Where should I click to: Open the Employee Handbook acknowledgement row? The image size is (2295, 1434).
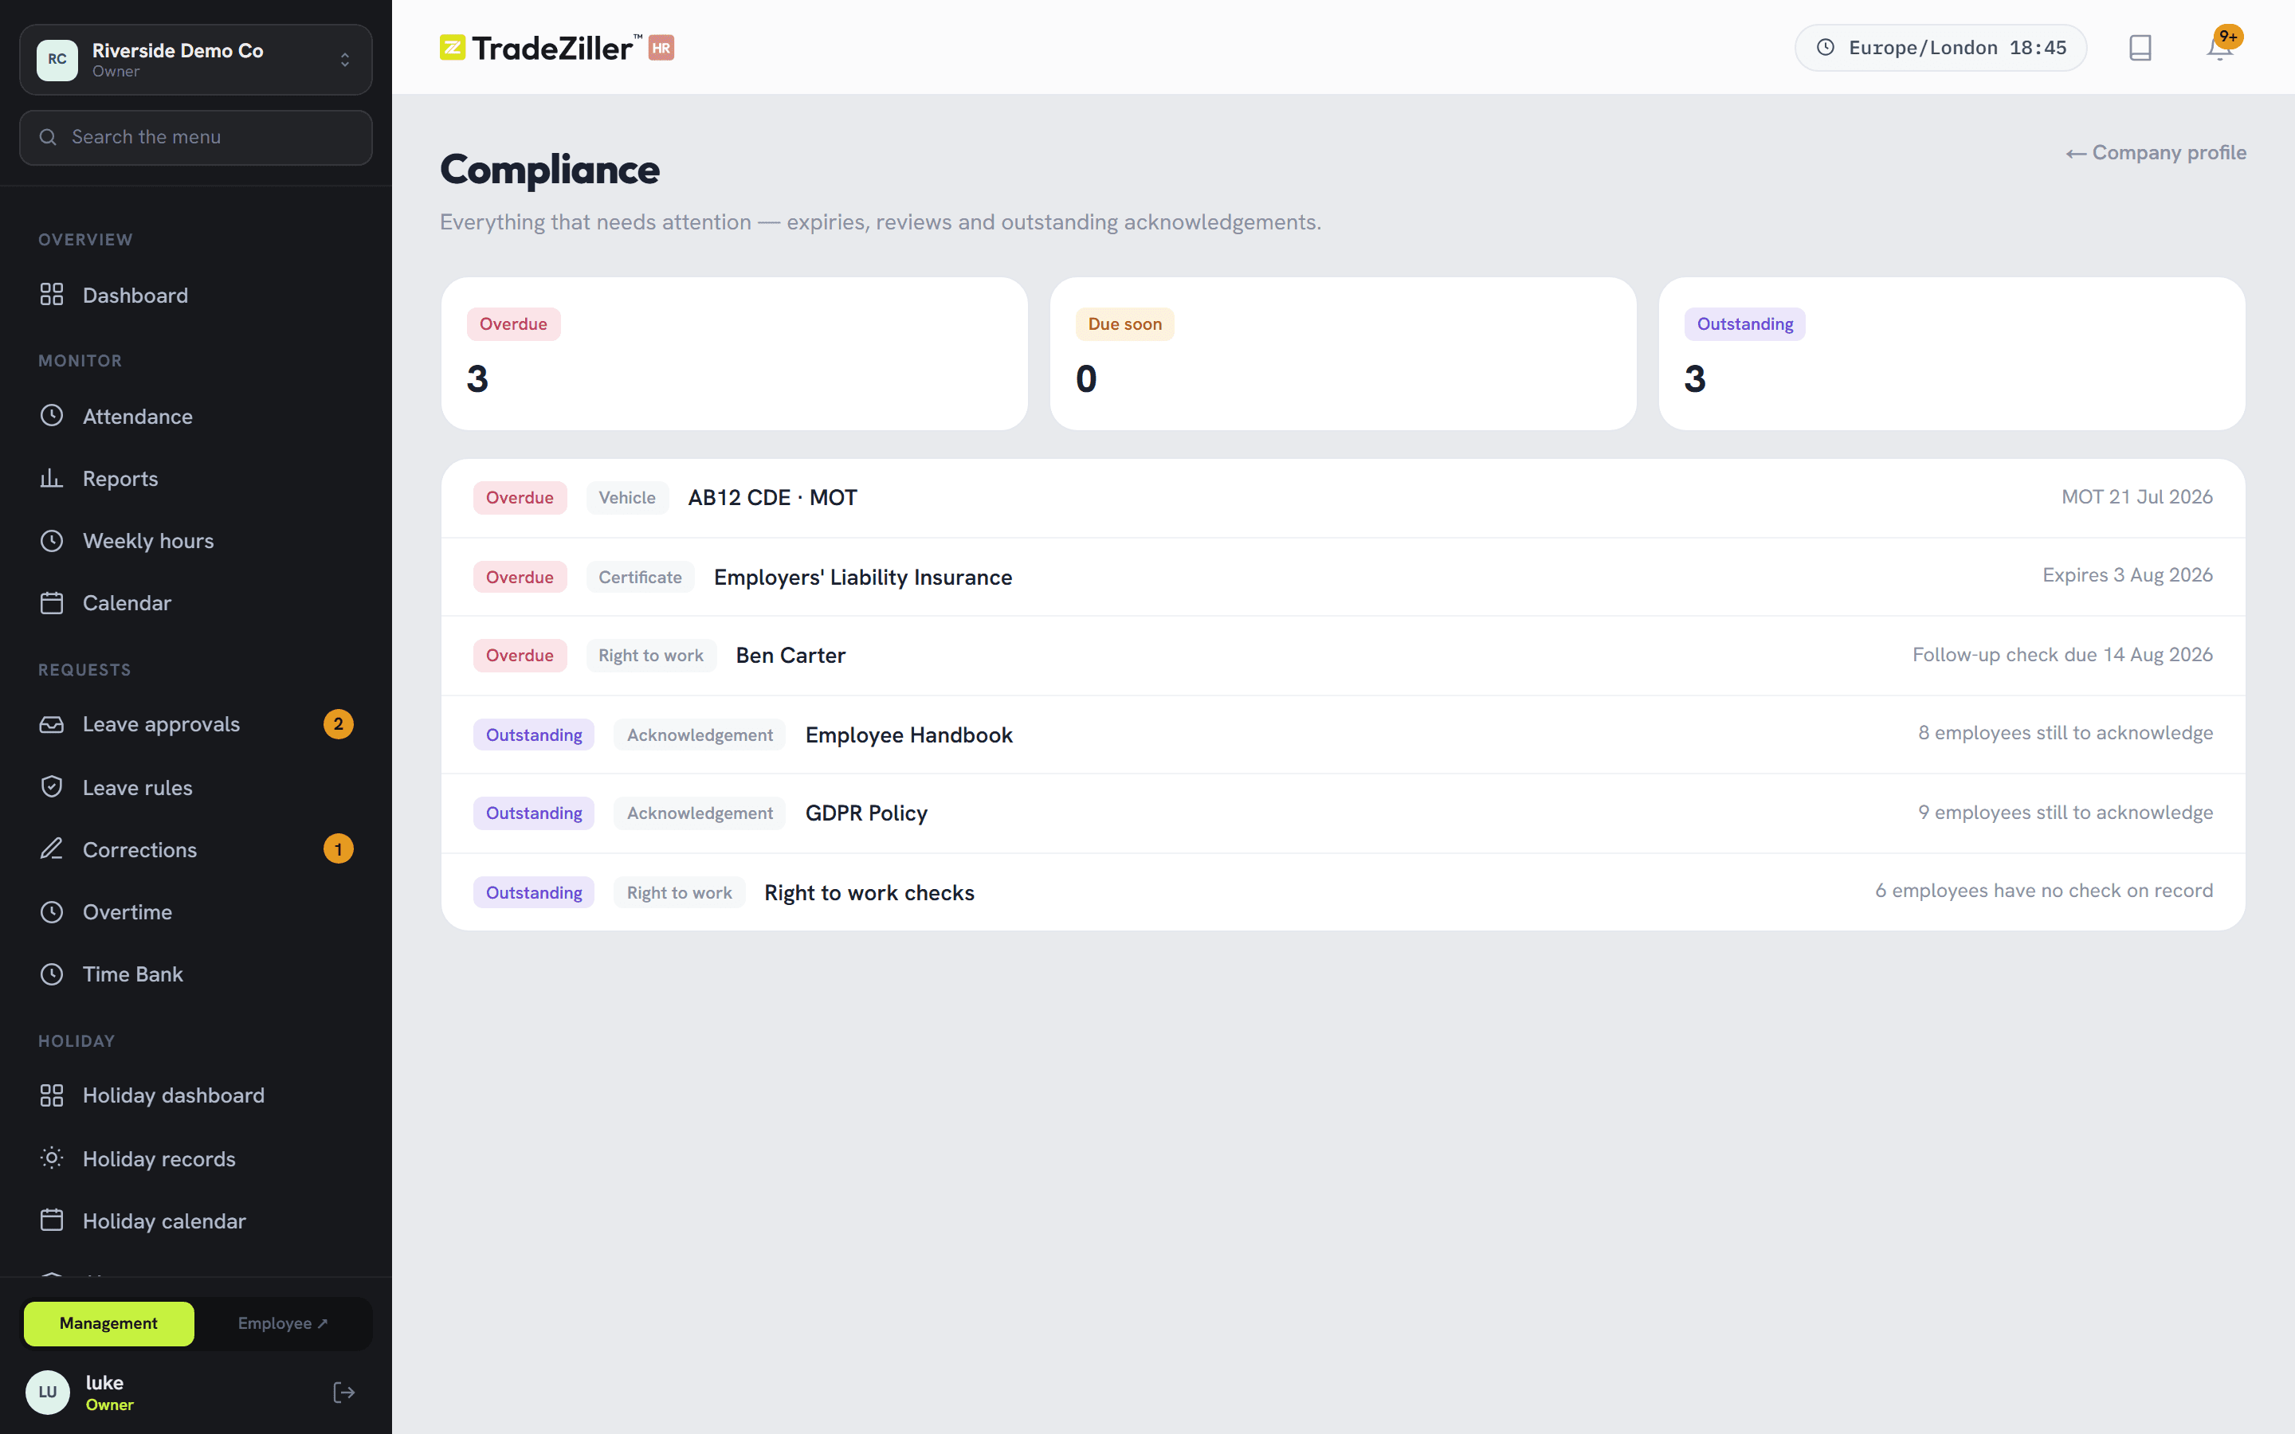1343,734
